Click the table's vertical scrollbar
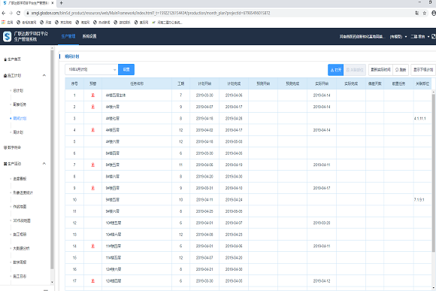436x291 pixels. (x=434, y=172)
